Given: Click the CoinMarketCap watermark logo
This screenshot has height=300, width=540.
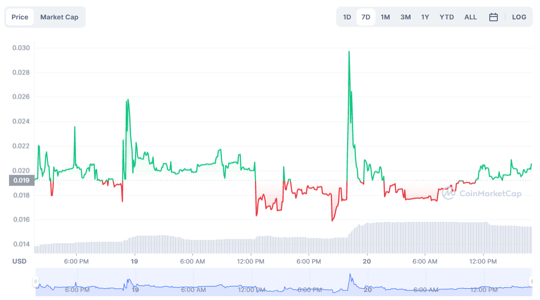Looking at the screenshot, I should pyautogui.click(x=483, y=193).
